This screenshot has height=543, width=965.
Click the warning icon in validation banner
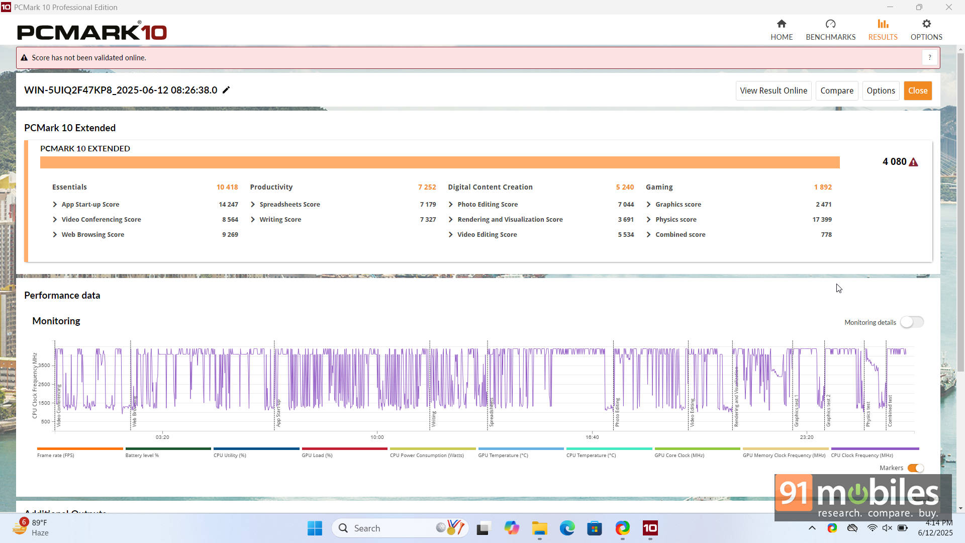(x=24, y=58)
